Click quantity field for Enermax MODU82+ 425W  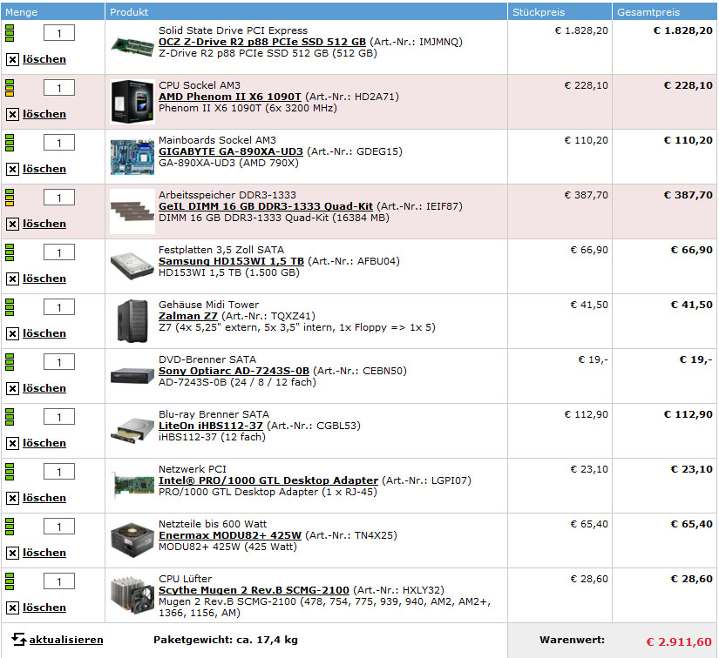coord(59,527)
